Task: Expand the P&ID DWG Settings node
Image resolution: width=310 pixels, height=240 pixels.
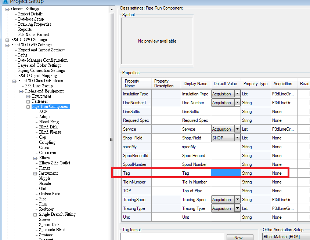Action: (x=7, y=40)
